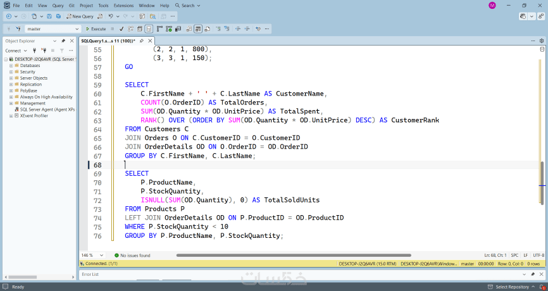Toggle Results to Grid button
The width and height of the screenshot is (548, 291).
coord(198,29)
